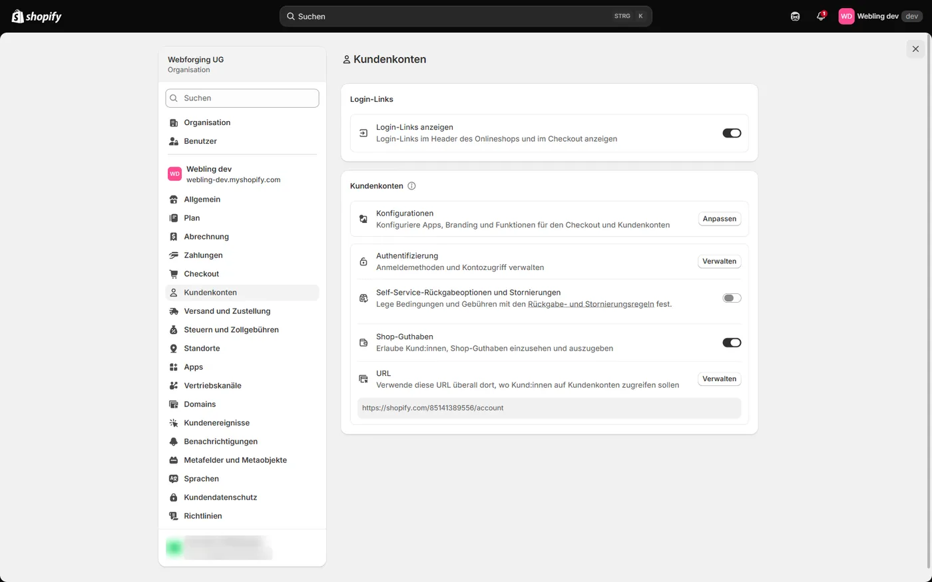The width and height of the screenshot is (932, 582).
Task: Click the Webforging UG organisation header
Action: (242, 65)
